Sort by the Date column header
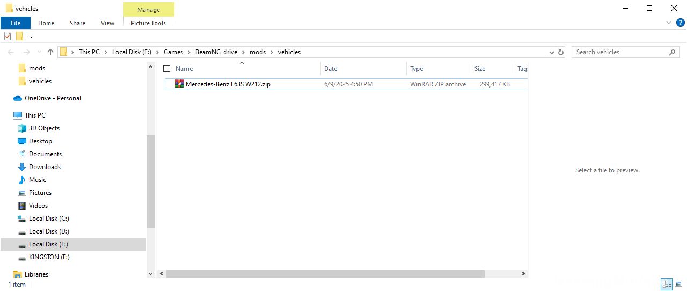 331,69
